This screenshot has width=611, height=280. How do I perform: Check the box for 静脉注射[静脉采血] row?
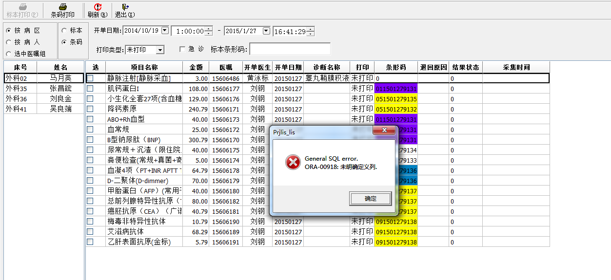tap(90, 78)
